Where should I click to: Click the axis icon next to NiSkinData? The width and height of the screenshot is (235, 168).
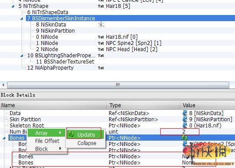click(101, 25)
